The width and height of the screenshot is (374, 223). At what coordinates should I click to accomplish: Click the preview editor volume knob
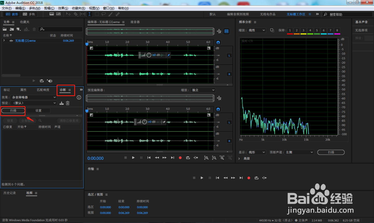click(x=145, y=122)
